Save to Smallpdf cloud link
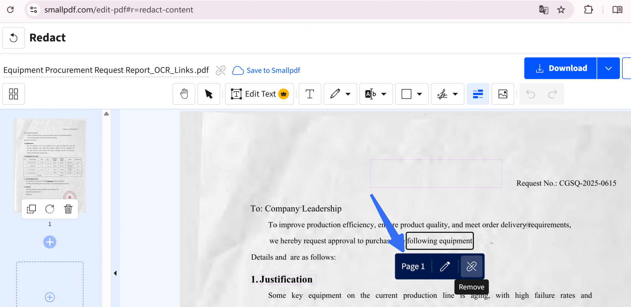The height and width of the screenshot is (307, 631). [266, 70]
